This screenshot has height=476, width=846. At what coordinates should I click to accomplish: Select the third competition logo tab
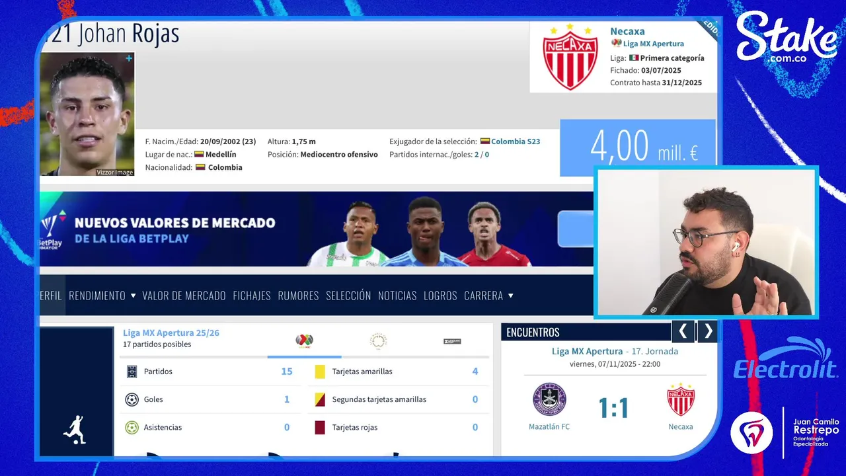pos(452,341)
